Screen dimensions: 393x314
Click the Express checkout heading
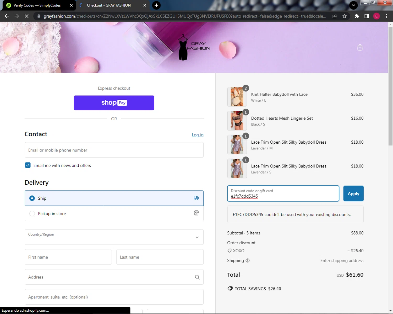(114, 88)
